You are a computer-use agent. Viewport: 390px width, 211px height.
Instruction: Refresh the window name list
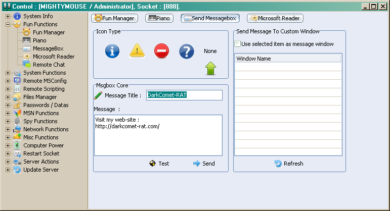(289, 164)
